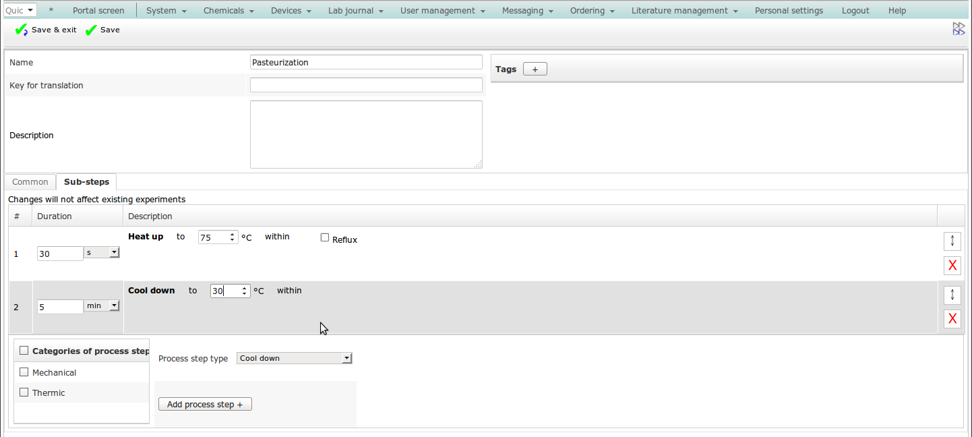Check the Thermic category checkbox
This screenshot has height=437, width=972.
24,392
